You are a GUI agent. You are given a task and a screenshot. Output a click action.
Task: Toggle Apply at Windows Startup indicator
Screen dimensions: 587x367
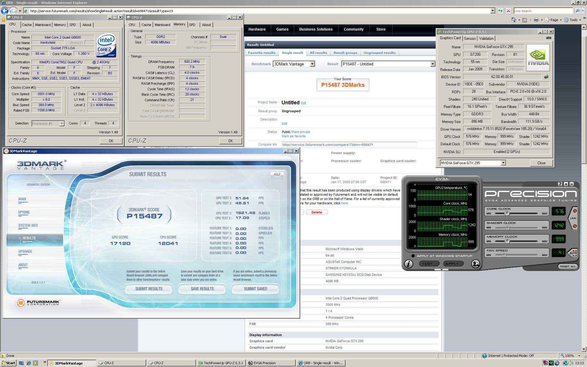pos(413,256)
